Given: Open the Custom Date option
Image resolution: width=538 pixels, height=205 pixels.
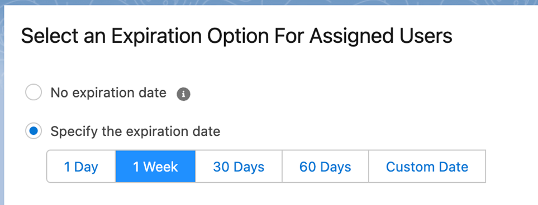Looking at the screenshot, I should 427,167.
